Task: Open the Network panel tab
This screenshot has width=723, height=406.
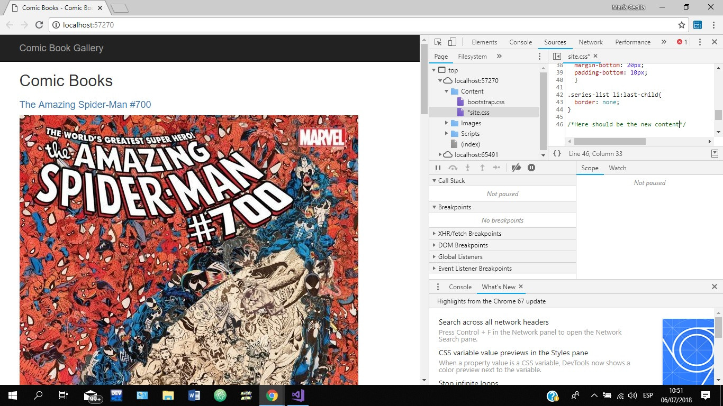Action: point(591,42)
